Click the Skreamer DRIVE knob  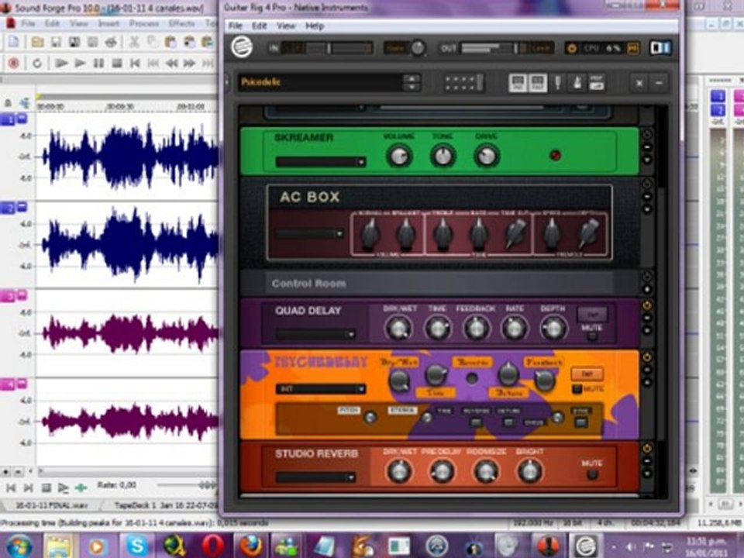pyautogui.click(x=487, y=156)
